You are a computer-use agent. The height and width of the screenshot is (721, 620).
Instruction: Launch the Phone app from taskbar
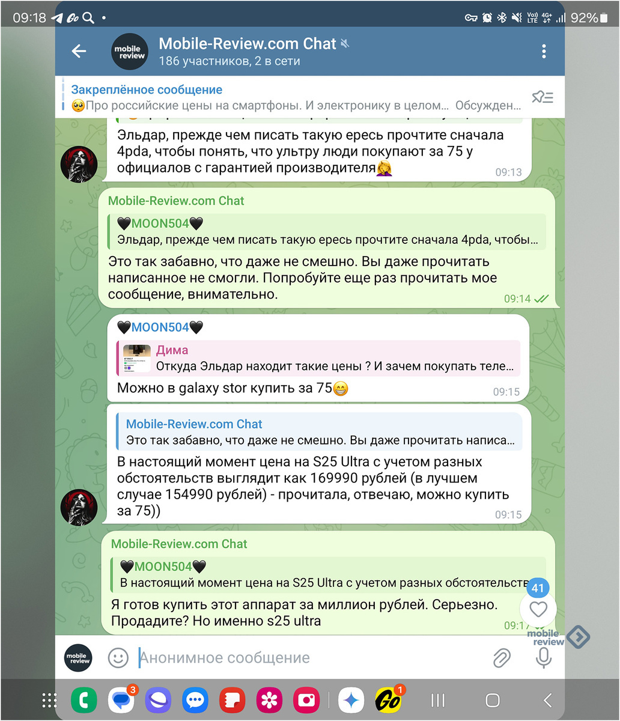pos(84,700)
